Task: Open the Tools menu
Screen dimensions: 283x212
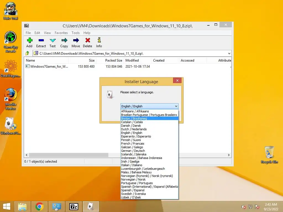Action: [76, 33]
